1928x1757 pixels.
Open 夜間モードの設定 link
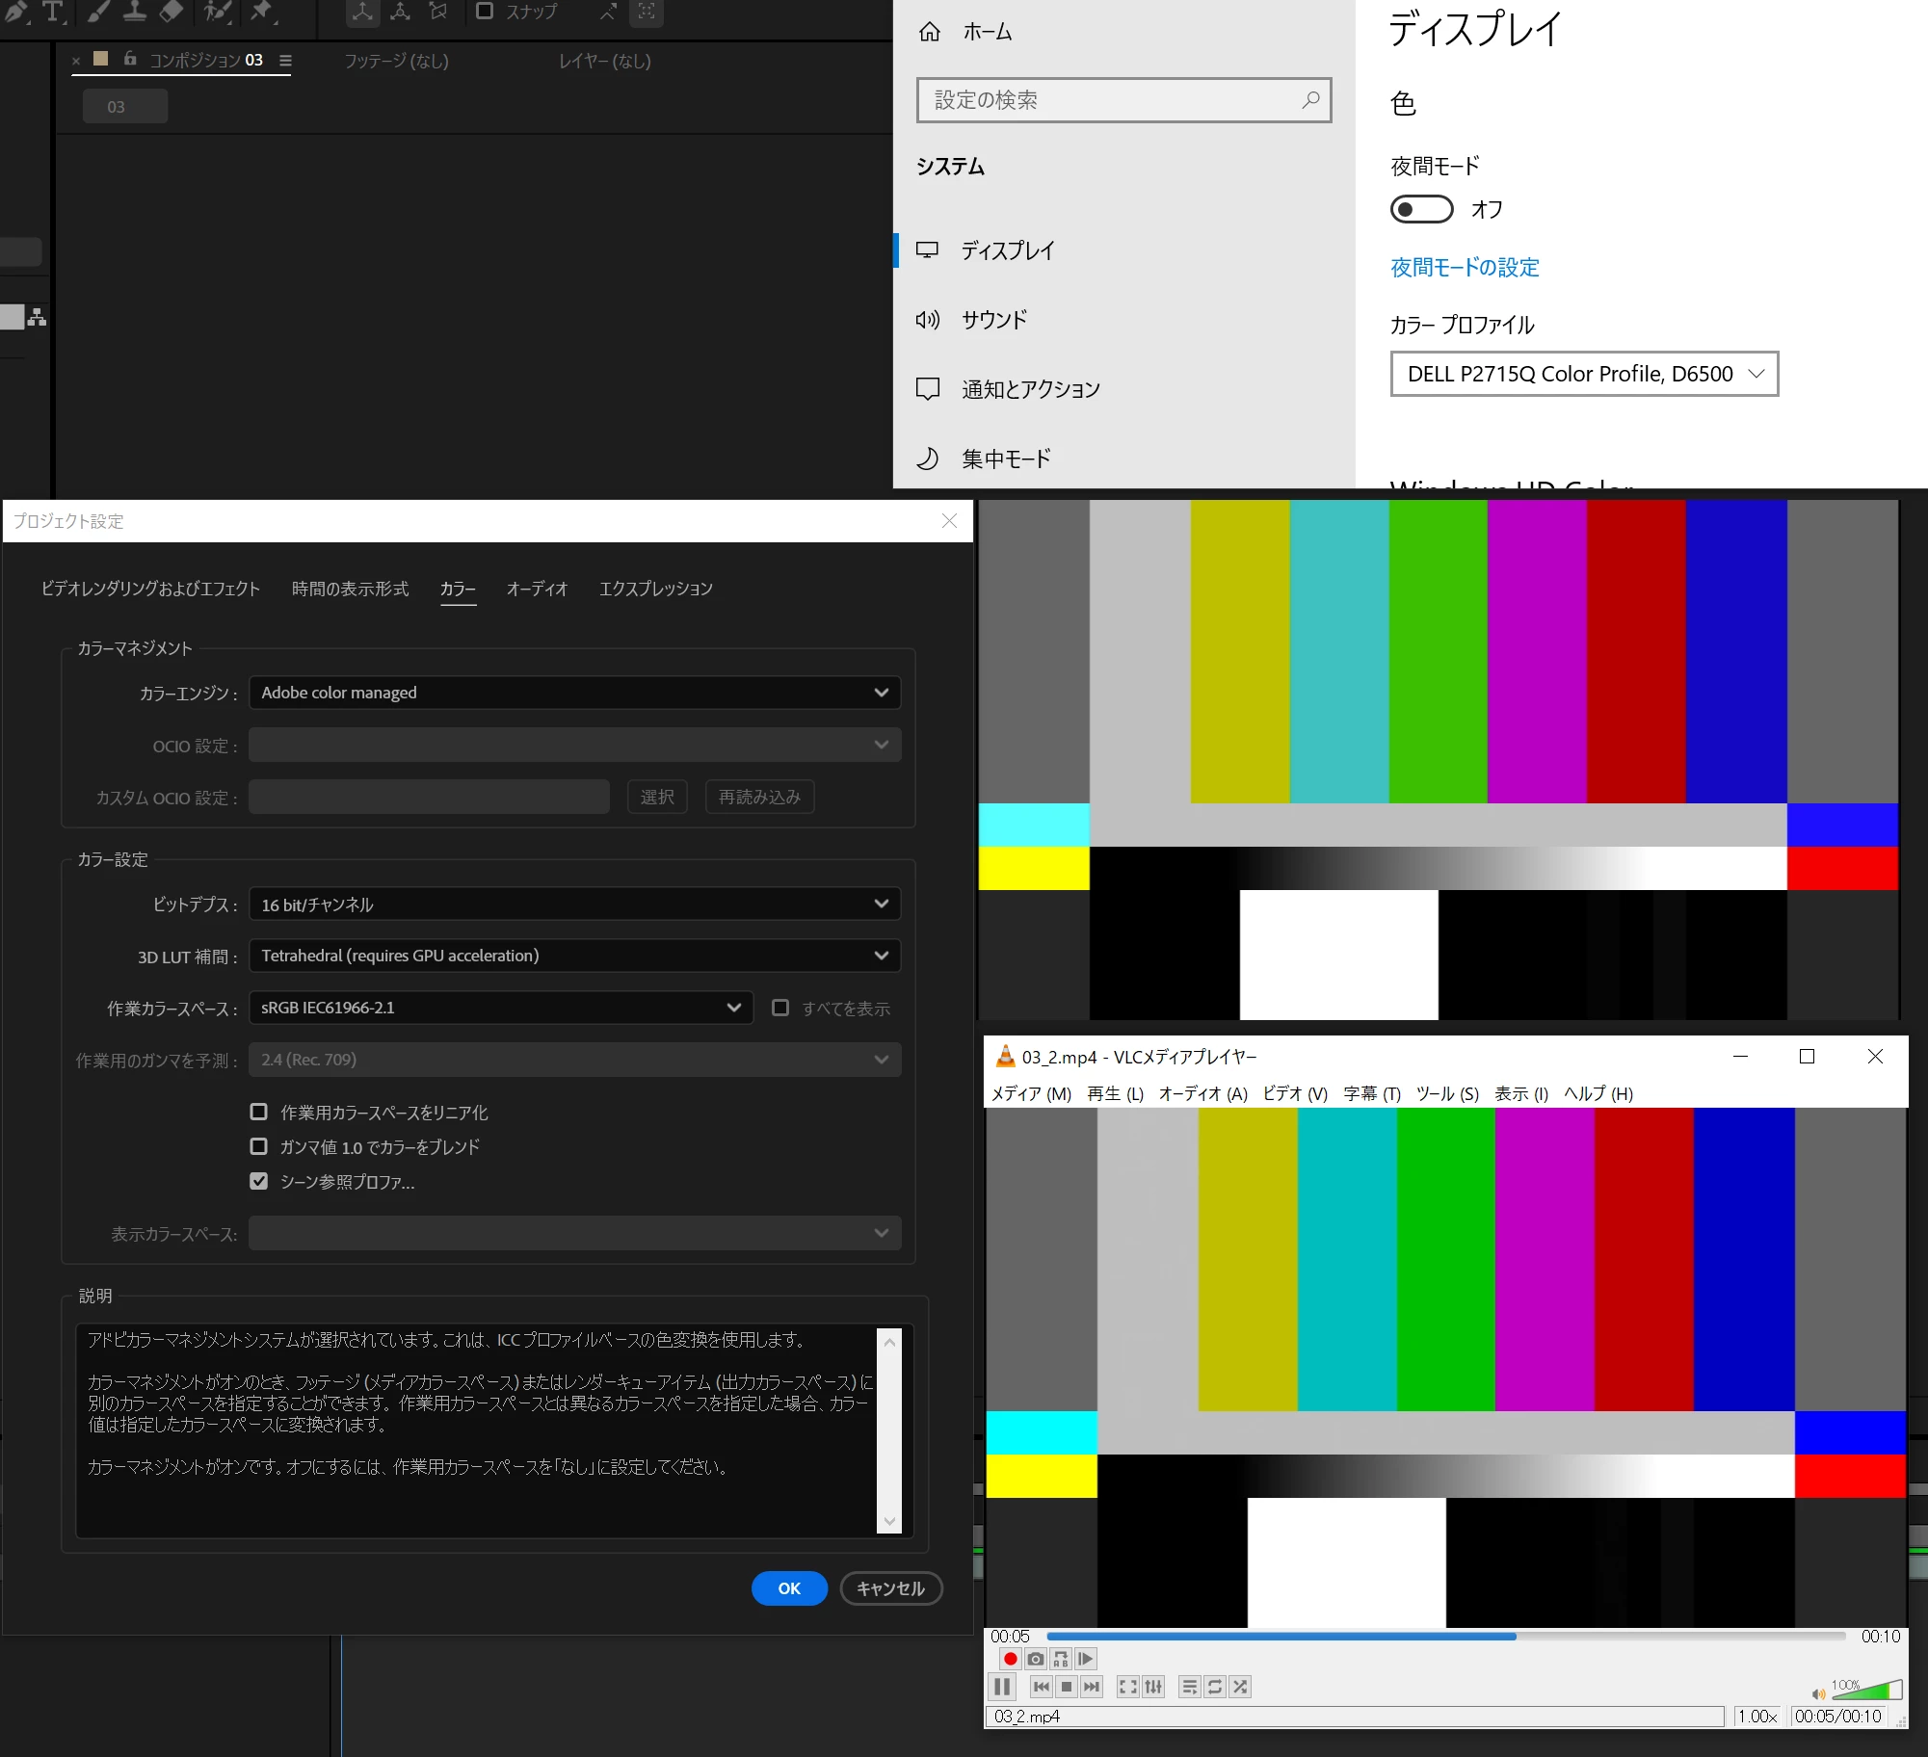tap(1464, 268)
